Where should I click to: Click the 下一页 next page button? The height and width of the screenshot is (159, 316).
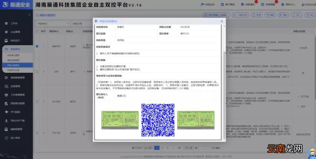(x=189, y=148)
